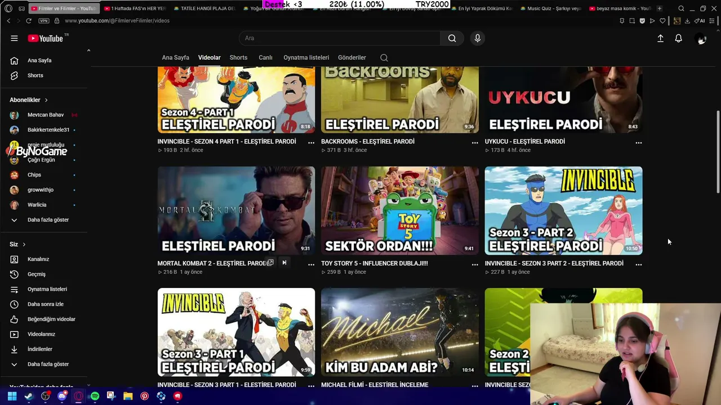Screen dimensions: 721x405
Task: Open the Opera menu icon
Action: point(8,8)
